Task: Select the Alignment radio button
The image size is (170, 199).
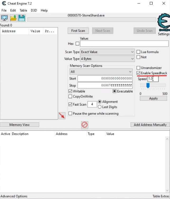Action: [100, 102]
